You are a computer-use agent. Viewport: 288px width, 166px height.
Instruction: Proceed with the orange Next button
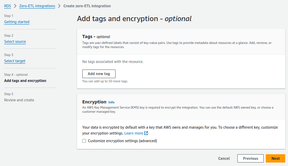coord(276,158)
